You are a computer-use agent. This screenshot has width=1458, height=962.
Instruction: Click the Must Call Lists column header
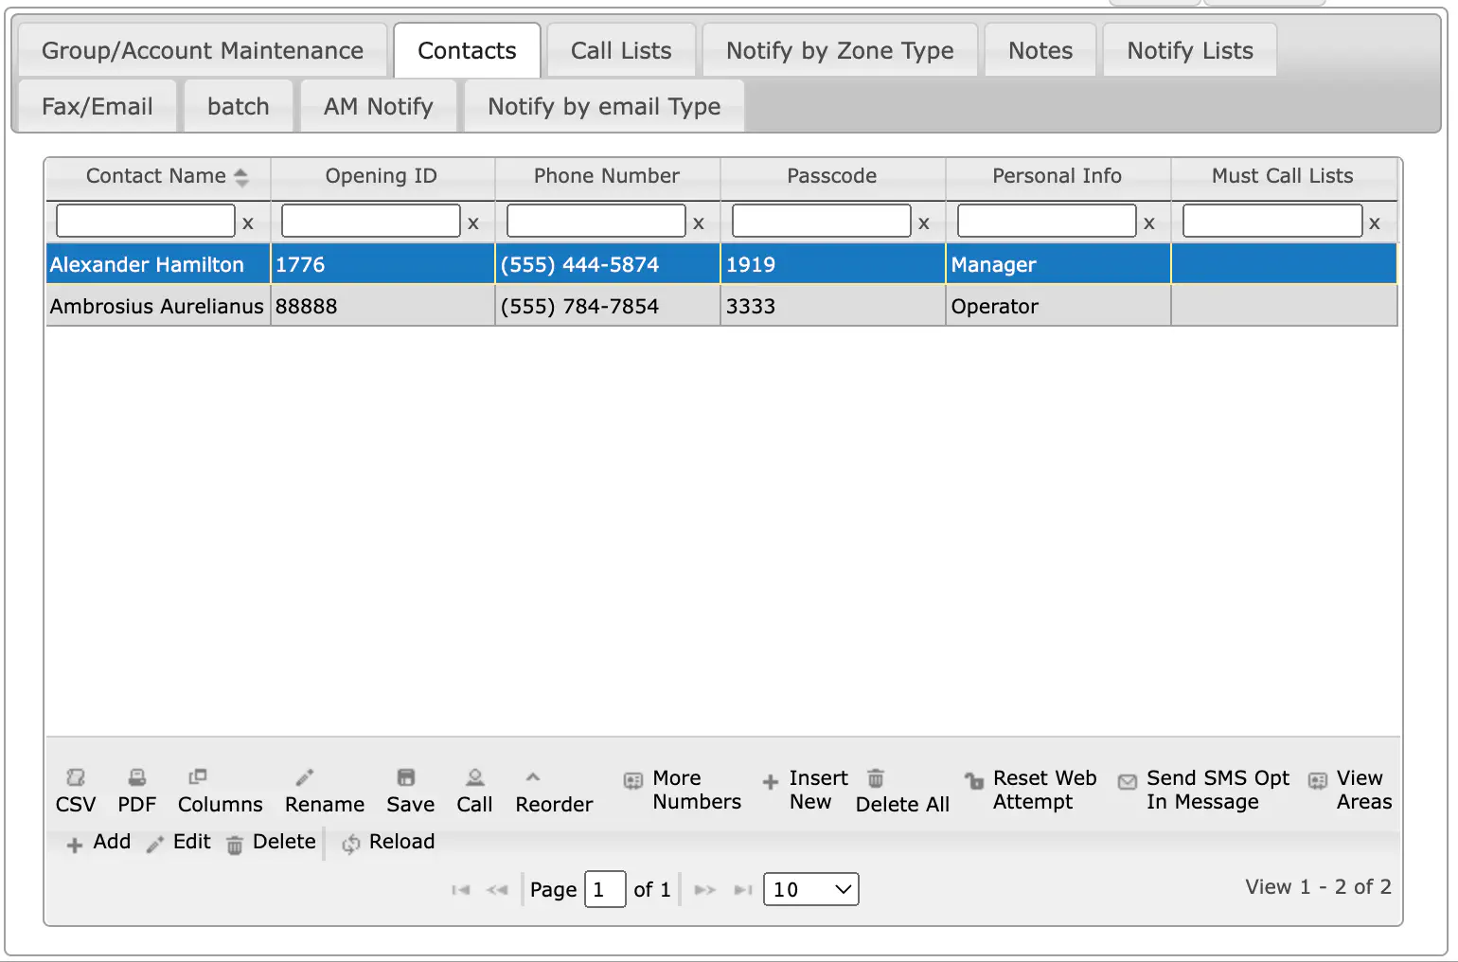click(x=1283, y=176)
